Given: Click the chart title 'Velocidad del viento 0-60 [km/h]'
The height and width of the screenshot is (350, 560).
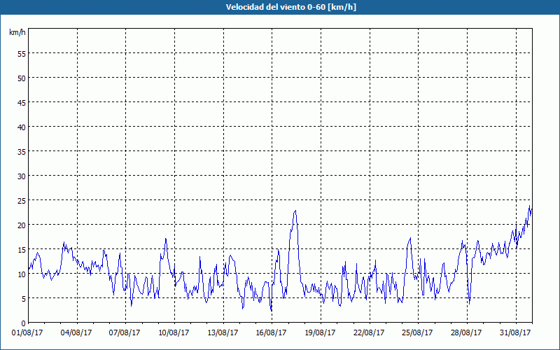Looking at the screenshot, I should [x=290, y=7].
